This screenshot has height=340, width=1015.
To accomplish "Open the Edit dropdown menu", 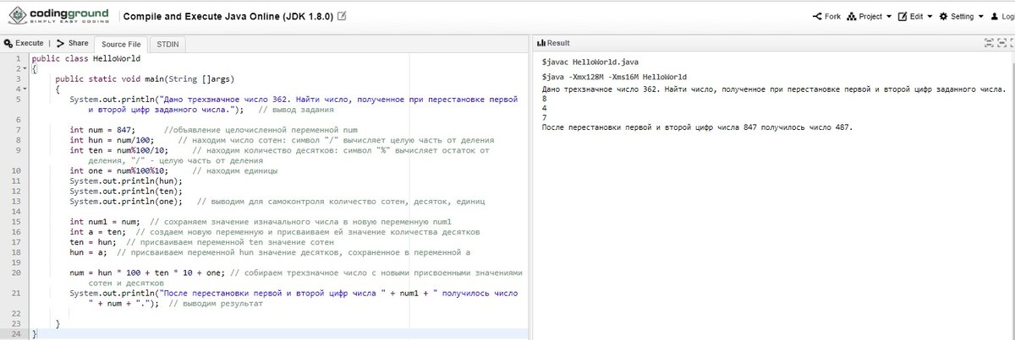I will (916, 16).
